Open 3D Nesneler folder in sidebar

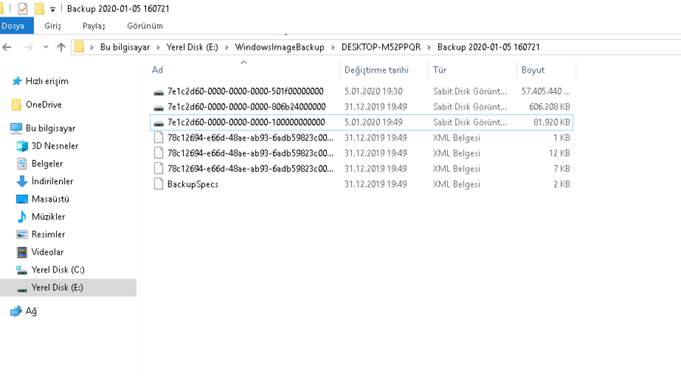tap(54, 146)
